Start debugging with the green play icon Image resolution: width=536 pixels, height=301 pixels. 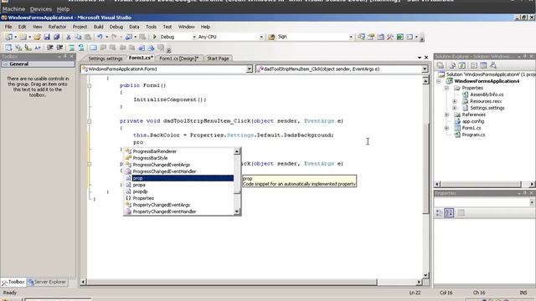pyautogui.click(x=154, y=37)
